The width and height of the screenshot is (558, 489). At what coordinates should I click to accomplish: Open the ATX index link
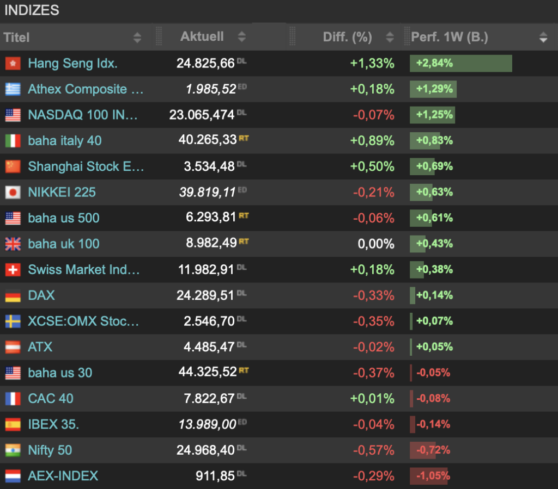tap(40, 347)
